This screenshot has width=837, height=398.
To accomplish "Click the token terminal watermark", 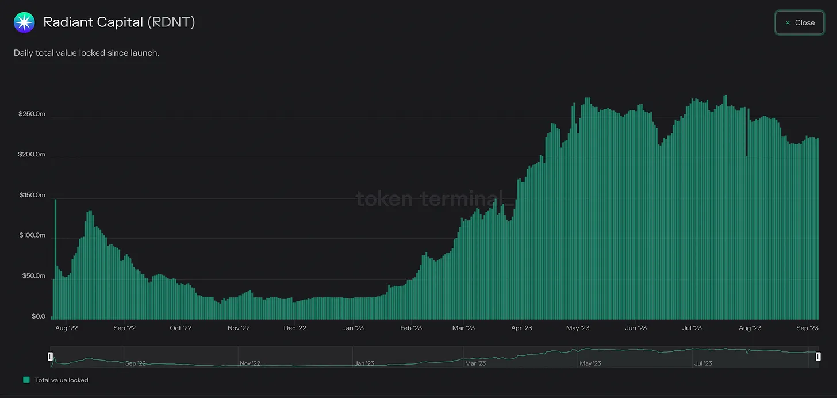I will click(434, 199).
